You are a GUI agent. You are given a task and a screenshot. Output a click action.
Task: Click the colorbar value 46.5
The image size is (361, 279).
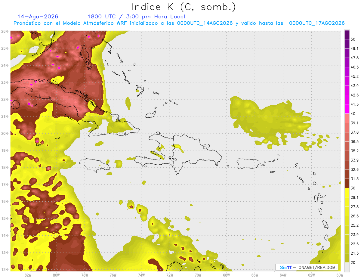click(355, 67)
